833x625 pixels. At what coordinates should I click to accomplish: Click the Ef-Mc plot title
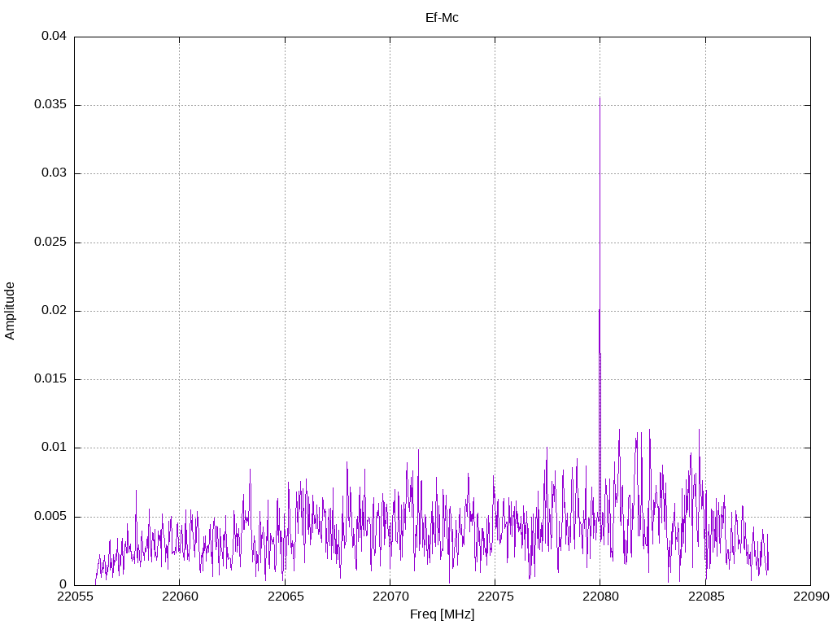(442, 17)
